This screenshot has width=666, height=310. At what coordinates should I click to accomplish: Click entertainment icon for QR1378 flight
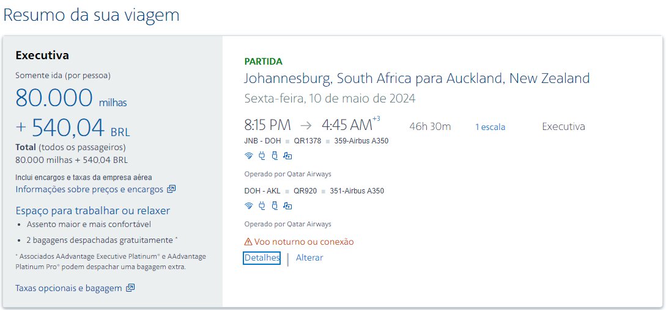[x=287, y=156]
